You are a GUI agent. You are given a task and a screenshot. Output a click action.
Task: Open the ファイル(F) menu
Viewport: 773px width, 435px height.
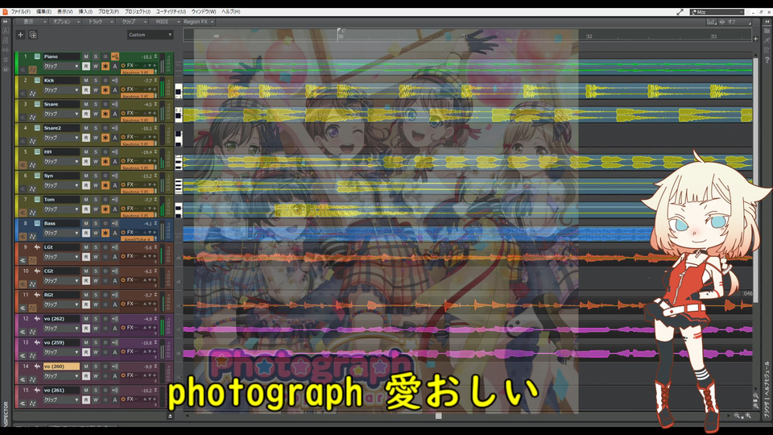pyautogui.click(x=21, y=11)
